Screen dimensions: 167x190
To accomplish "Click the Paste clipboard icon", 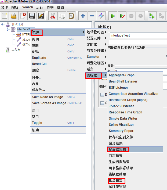I will (x=71, y=16).
